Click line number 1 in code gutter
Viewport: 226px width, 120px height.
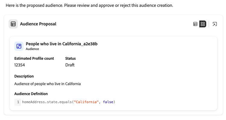click(18, 102)
